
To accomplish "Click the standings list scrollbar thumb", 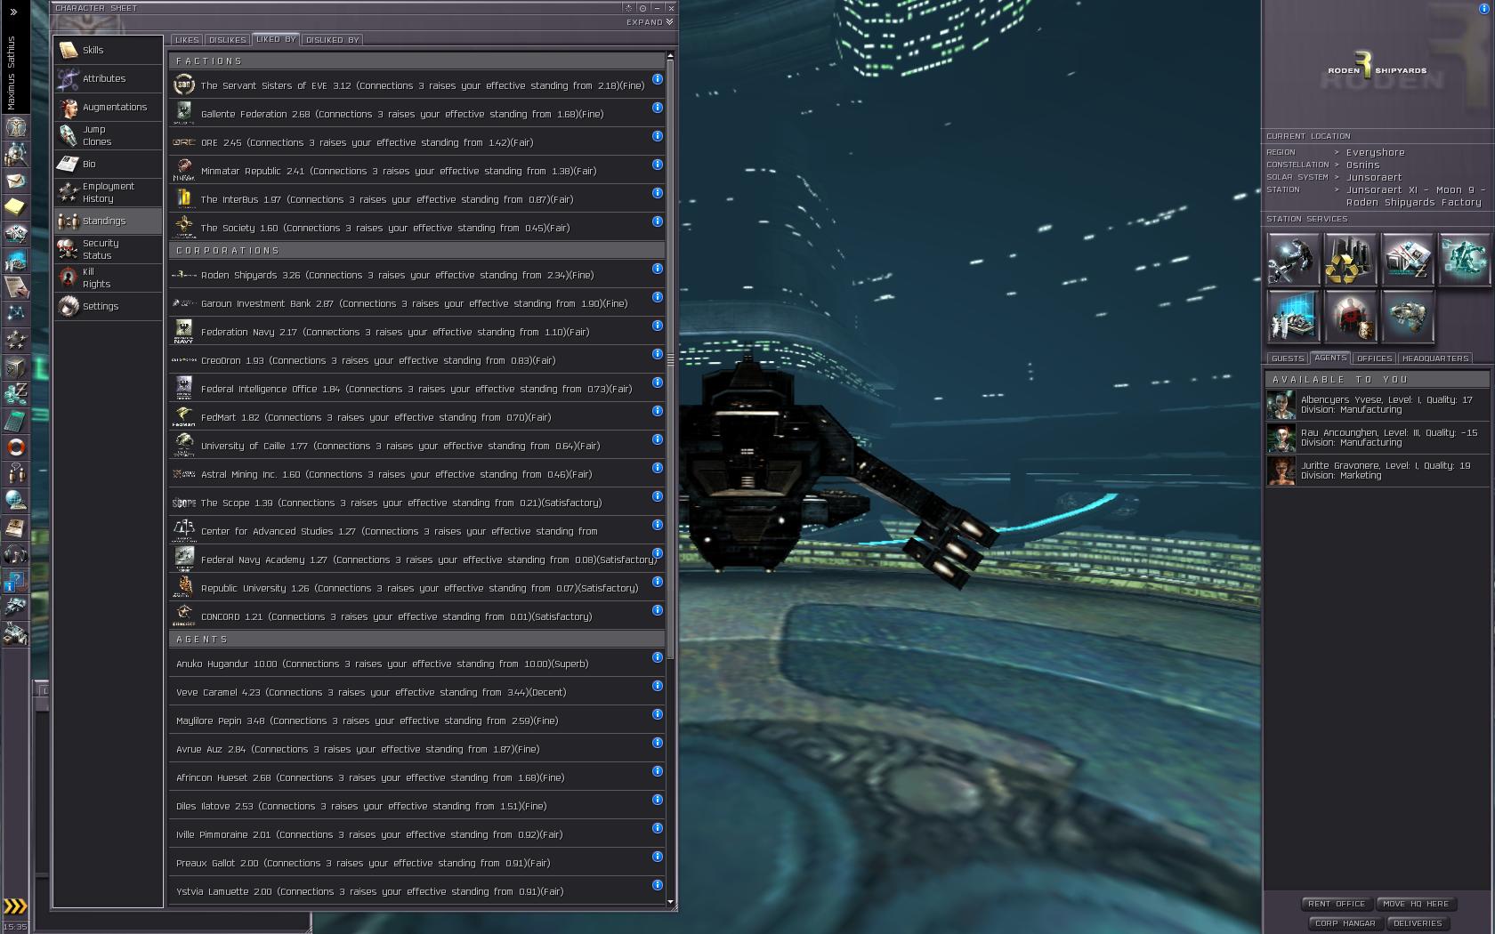I will tap(670, 360).
